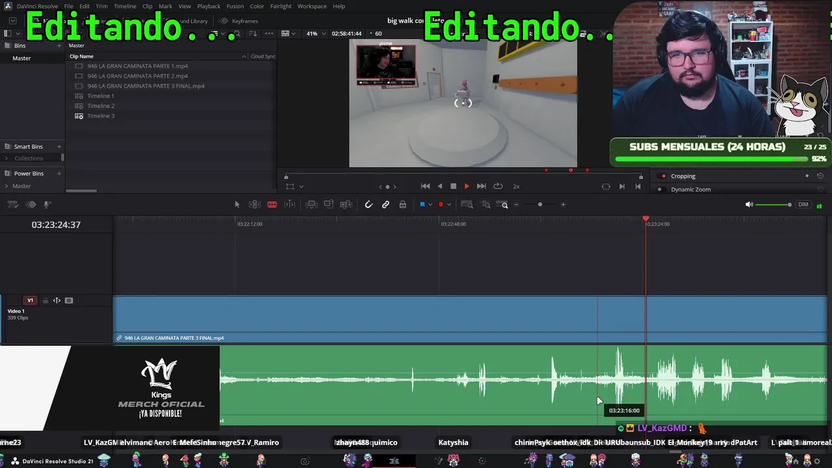This screenshot has height=468, width=832.
Task: Toggle Position Lock
Action: point(403,205)
